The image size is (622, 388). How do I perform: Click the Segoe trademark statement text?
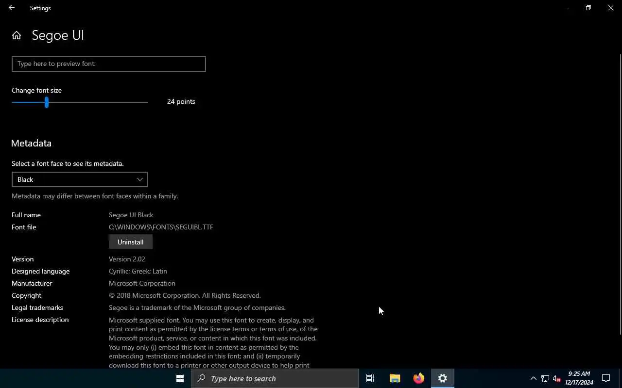coord(197,307)
